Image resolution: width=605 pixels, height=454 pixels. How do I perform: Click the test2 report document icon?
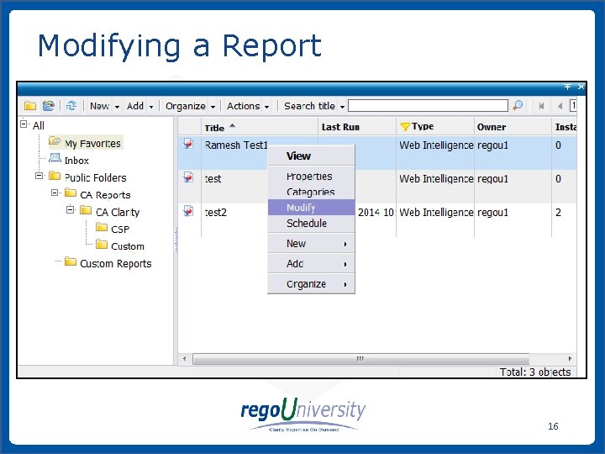coord(188,211)
